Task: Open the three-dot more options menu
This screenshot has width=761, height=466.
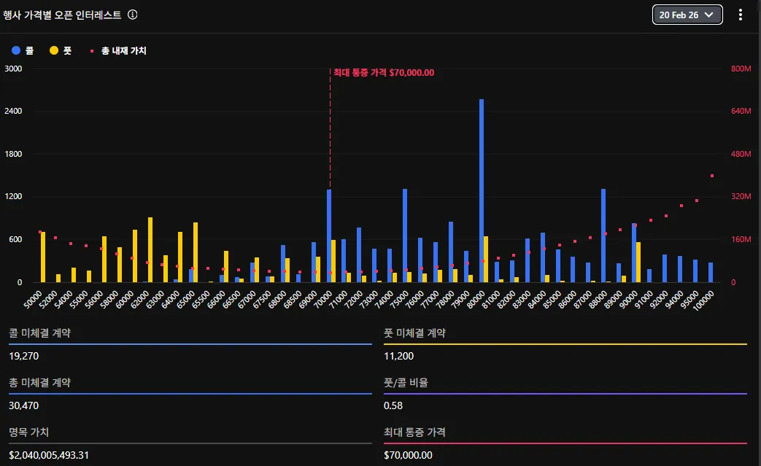Action: click(741, 15)
